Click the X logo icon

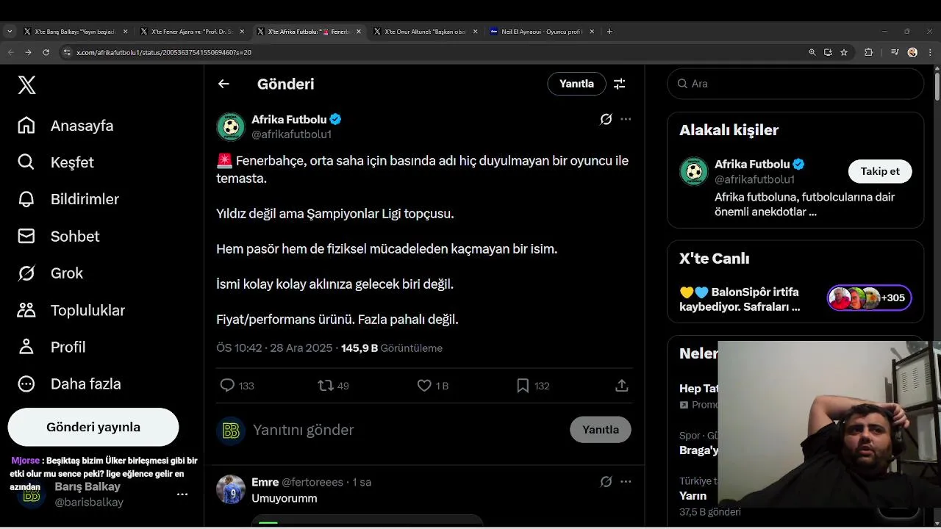click(26, 85)
